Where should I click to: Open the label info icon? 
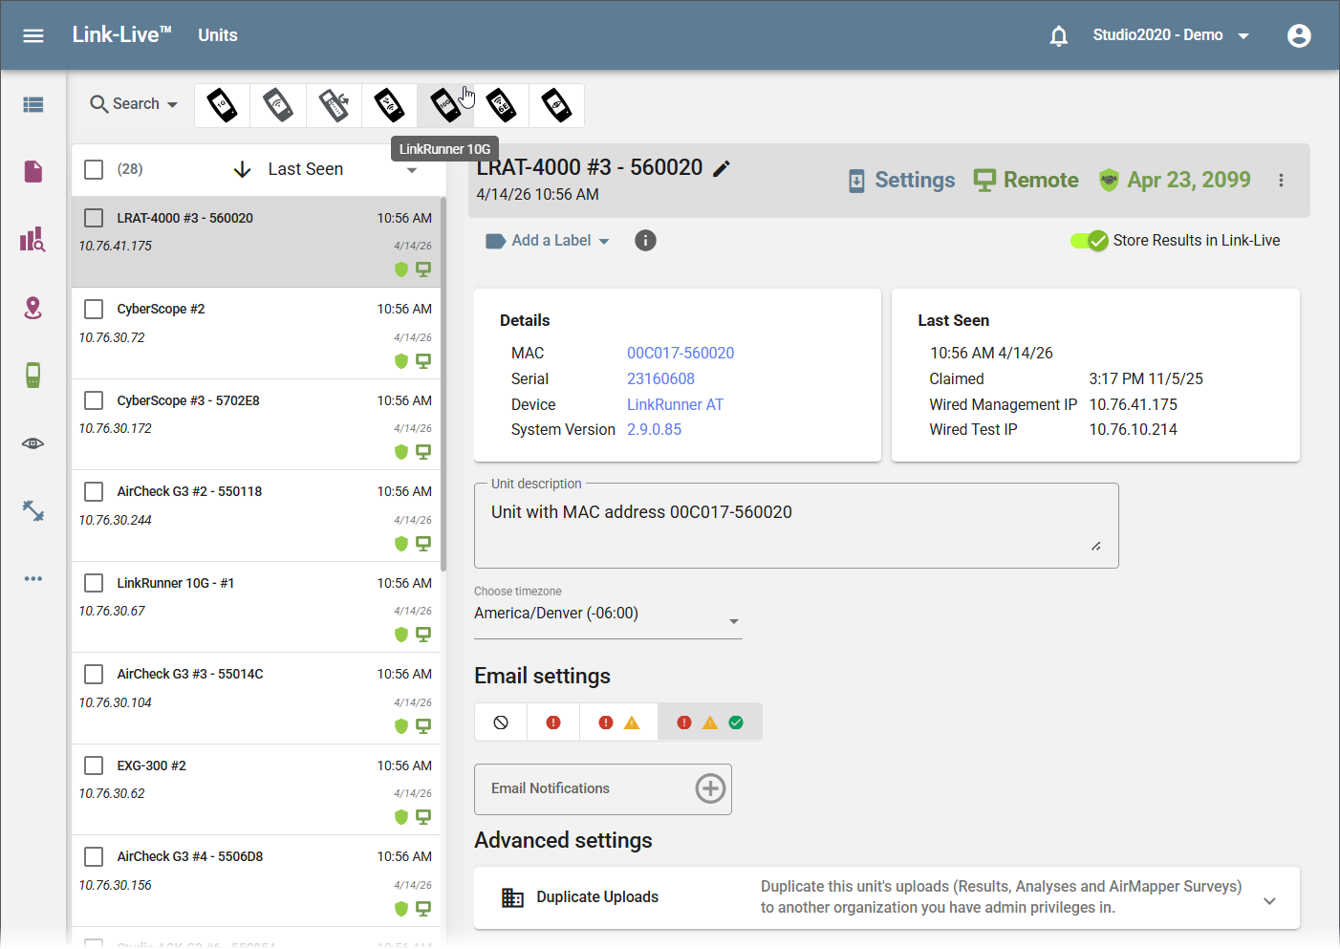(x=646, y=241)
